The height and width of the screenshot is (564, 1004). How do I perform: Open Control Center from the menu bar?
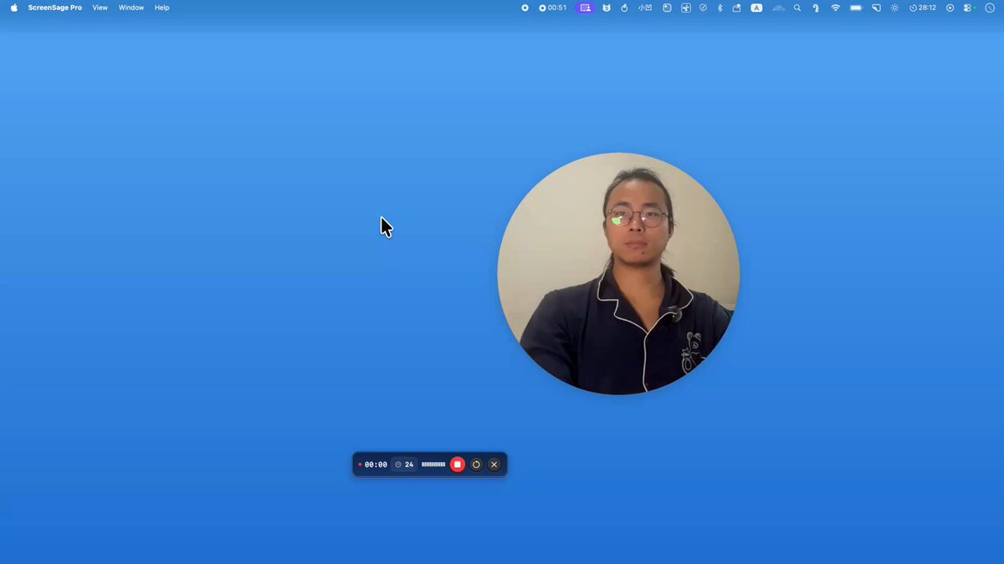click(969, 8)
